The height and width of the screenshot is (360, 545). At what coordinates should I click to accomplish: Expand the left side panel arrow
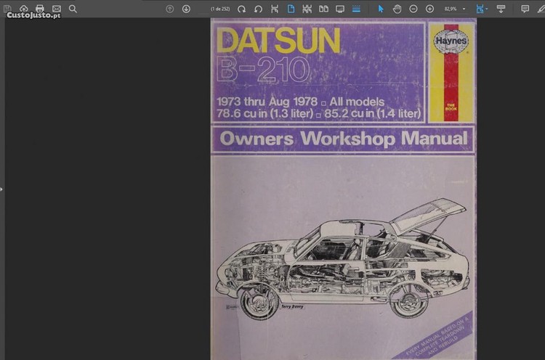[x=2, y=189]
